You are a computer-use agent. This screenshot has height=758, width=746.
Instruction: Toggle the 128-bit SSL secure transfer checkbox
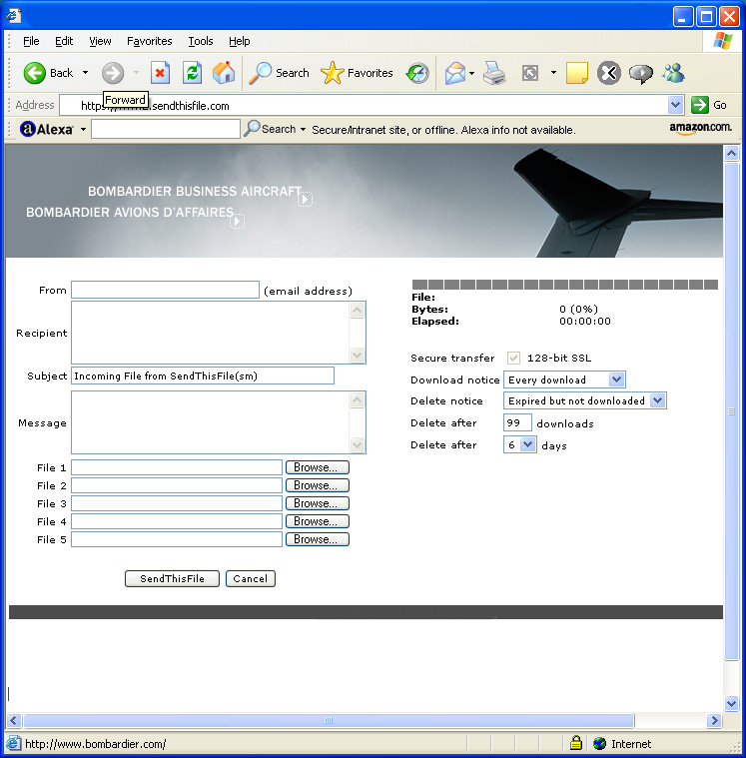coord(513,358)
